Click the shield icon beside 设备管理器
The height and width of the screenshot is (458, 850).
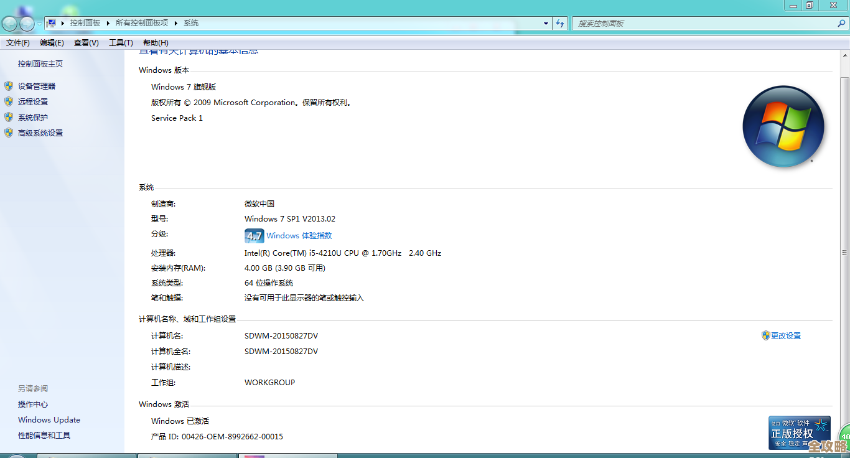pos(9,86)
